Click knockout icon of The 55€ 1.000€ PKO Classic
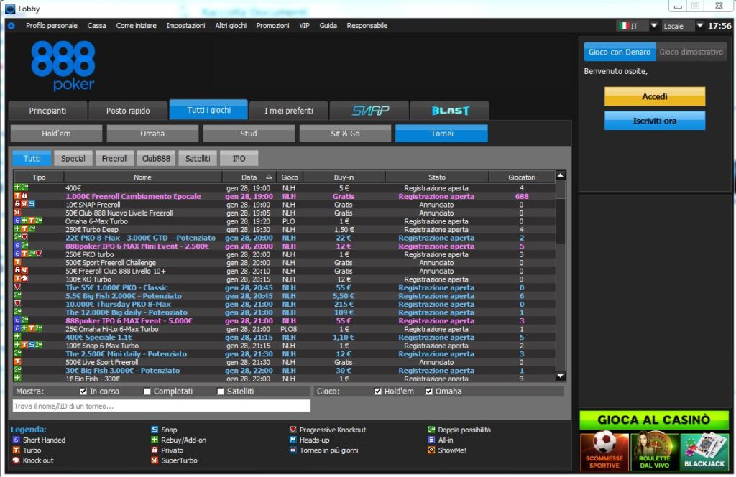 [x=17, y=287]
